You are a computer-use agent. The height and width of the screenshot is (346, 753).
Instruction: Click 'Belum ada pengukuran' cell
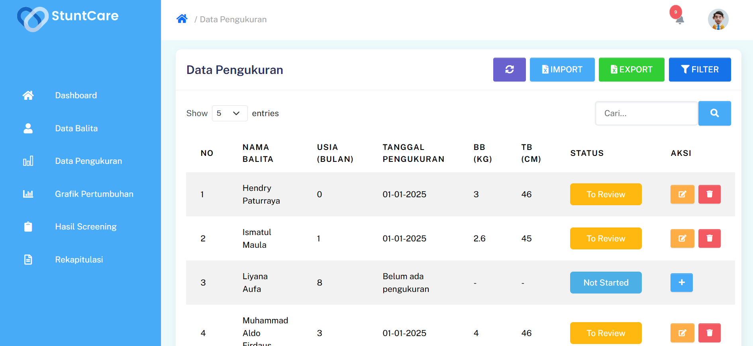[x=406, y=283]
